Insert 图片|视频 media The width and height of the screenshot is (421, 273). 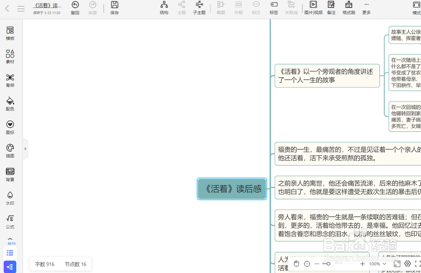313,8
